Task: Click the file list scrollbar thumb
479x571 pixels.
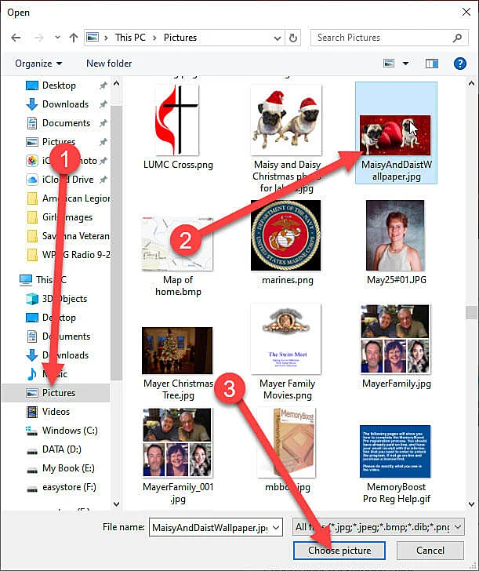Action: tap(471, 312)
